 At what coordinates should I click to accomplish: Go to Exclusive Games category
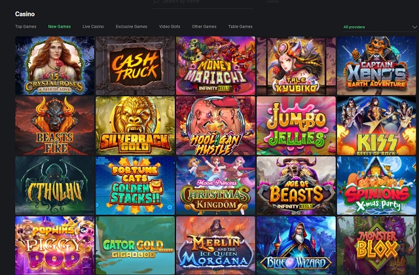[132, 26]
